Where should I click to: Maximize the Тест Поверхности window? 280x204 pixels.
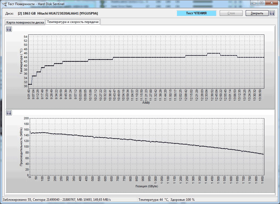tap(262, 3)
